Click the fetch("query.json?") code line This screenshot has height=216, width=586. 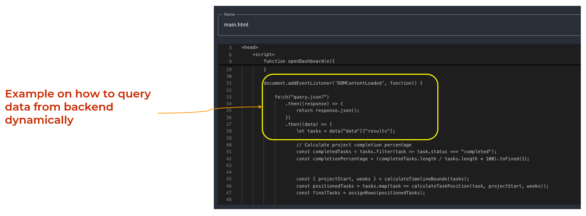click(x=302, y=97)
